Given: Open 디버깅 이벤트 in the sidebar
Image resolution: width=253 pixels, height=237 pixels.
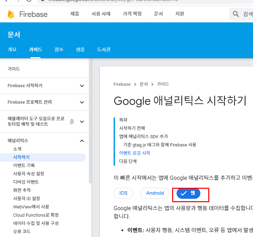Looking at the screenshot, I should tap(26, 182).
